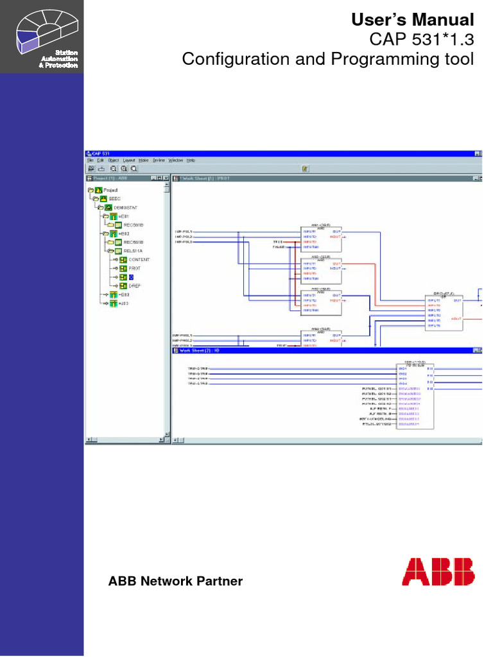493x657 pixels.
Task: Collapse the =E01 folder node
Action: [x=106, y=216]
